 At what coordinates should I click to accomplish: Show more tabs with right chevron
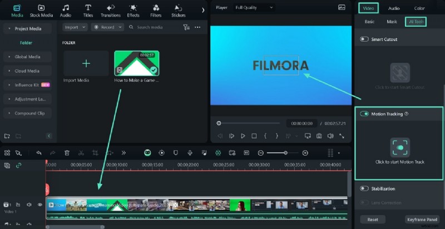203,10
